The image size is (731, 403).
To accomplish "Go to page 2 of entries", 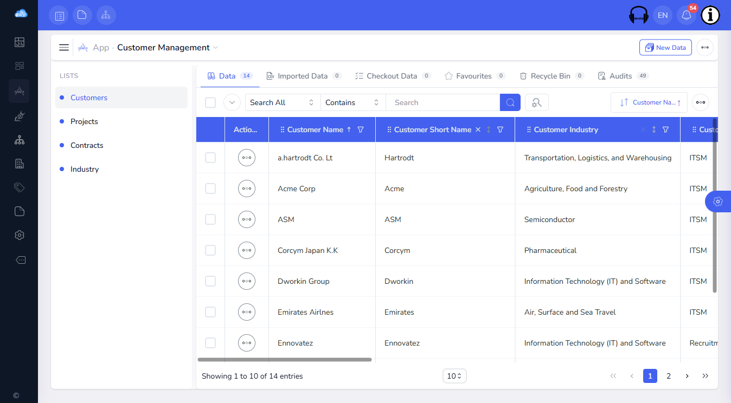I will pos(669,376).
